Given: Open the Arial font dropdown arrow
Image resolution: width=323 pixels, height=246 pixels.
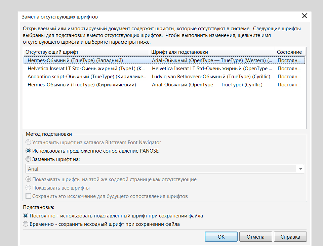Looking at the screenshot, I should [x=300, y=169].
